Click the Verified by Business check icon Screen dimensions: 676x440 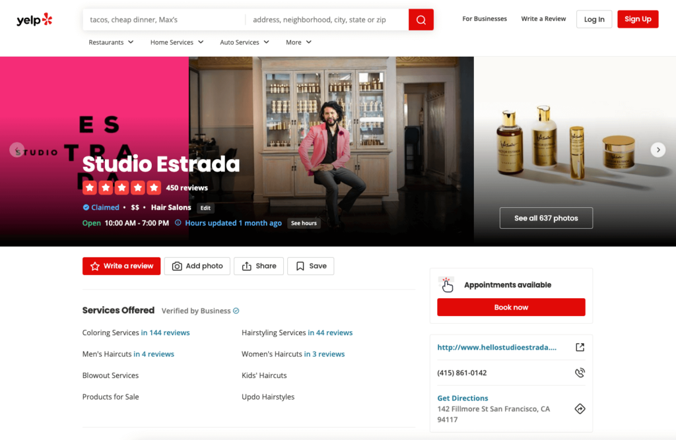(x=236, y=311)
